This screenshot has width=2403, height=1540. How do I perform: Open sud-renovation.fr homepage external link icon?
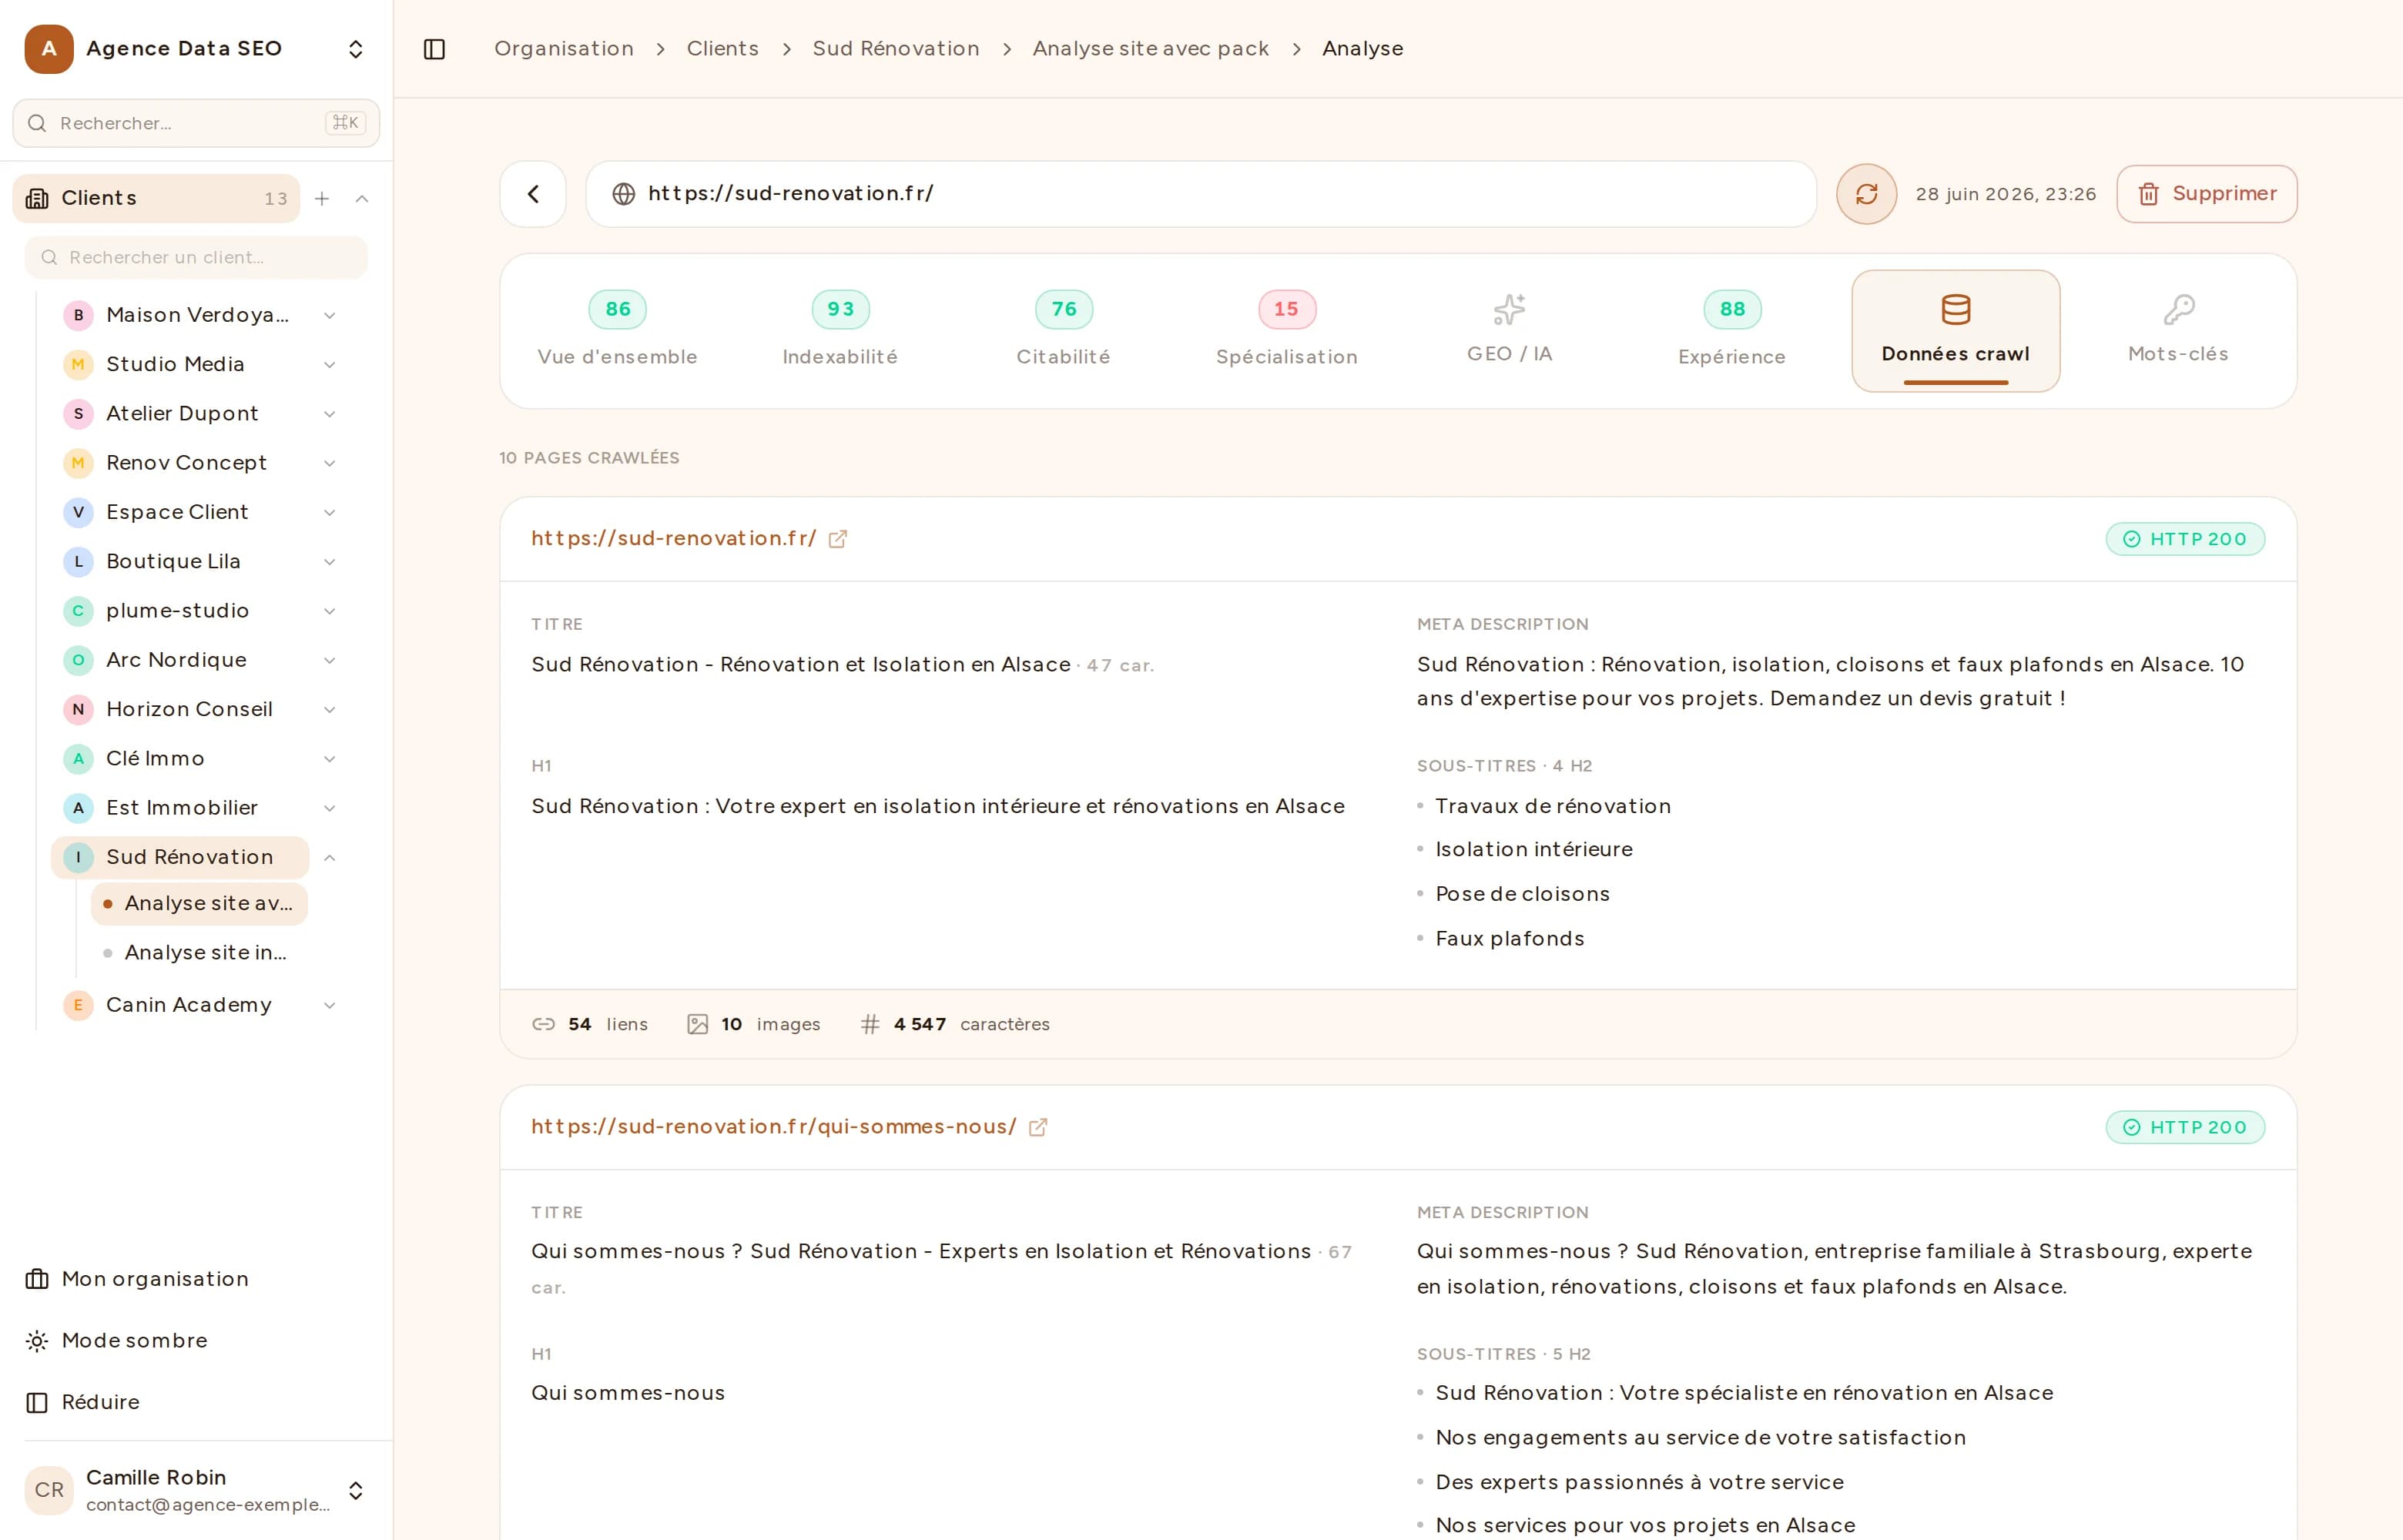(838, 539)
